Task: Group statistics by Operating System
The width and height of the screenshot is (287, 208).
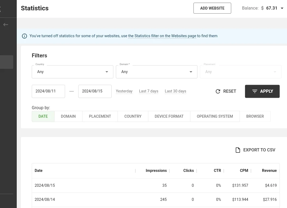Action: [215, 116]
